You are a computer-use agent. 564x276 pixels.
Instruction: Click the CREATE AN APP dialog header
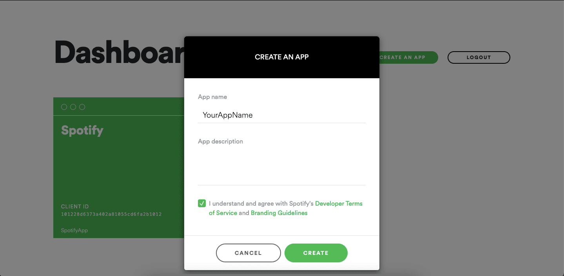click(282, 57)
